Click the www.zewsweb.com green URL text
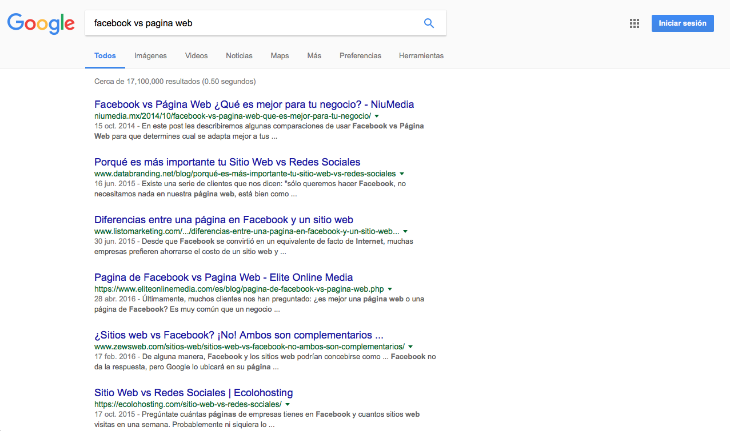The height and width of the screenshot is (431, 730). pos(249,347)
